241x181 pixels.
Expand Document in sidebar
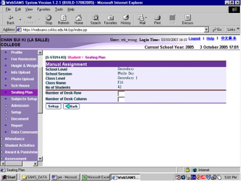coord(20,119)
